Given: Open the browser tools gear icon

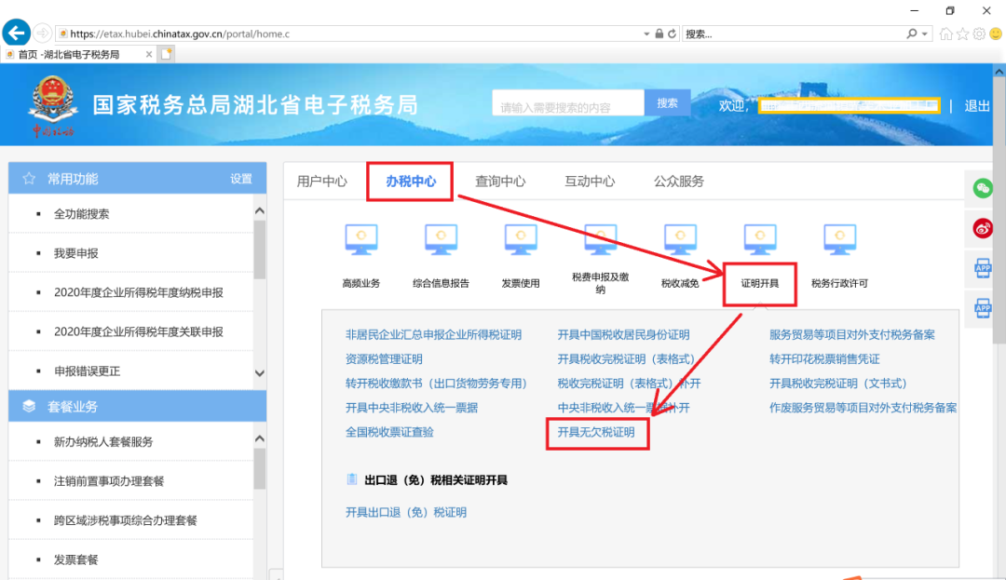Looking at the screenshot, I should (979, 34).
